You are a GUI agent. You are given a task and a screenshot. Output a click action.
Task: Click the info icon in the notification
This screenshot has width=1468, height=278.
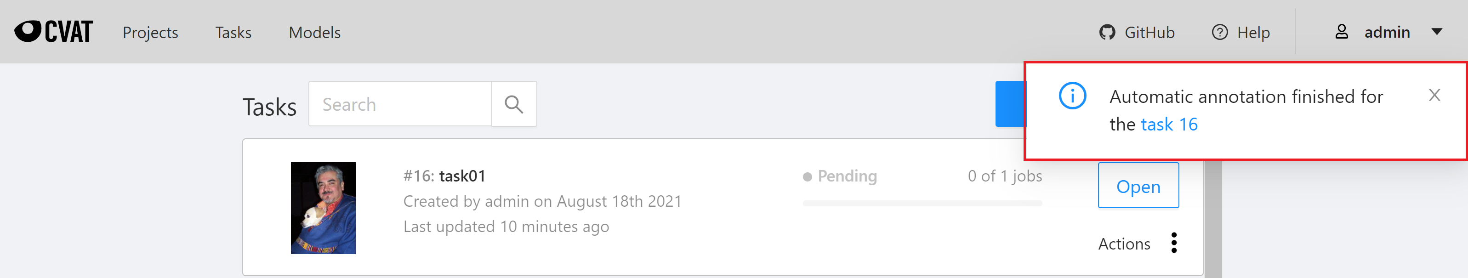(1072, 96)
